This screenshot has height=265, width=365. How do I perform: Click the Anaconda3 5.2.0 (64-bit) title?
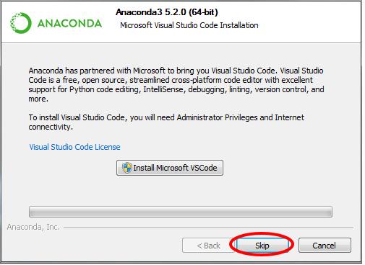pos(167,12)
